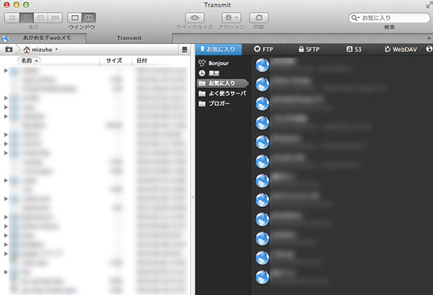Switch to the WebDAV tab
Screen dimensions: 433x295
click(401, 49)
